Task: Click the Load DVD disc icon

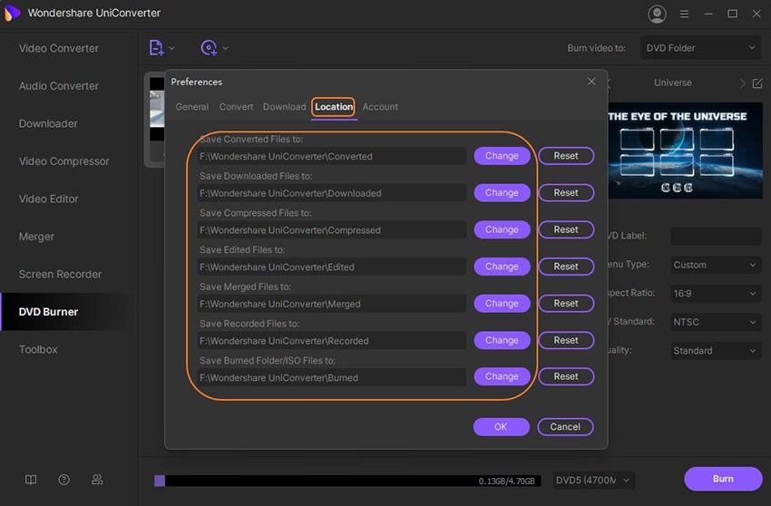Action: point(209,48)
